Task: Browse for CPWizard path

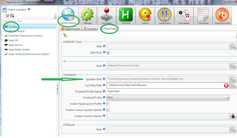Action: click(233, 129)
